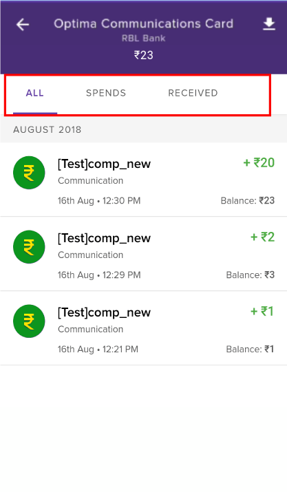This screenshot has height=492, width=287.
Task: Select the + ₹20 amount
Action: (259, 162)
